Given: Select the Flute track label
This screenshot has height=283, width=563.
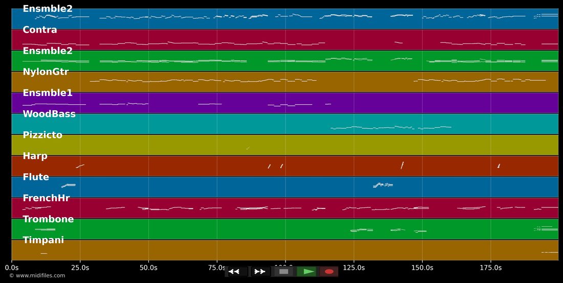Looking at the screenshot, I should pyautogui.click(x=35, y=177).
